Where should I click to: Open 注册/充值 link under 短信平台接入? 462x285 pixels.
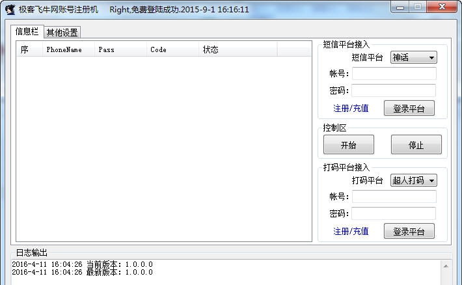click(x=351, y=109)
